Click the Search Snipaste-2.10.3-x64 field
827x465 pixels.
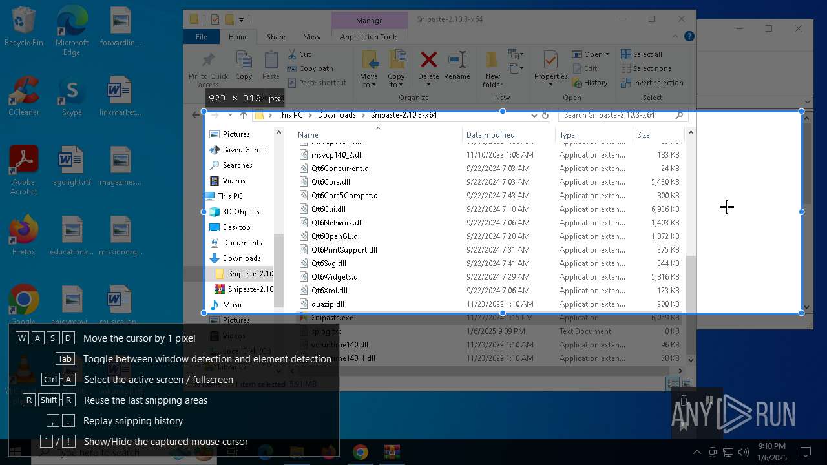tap(622, 115)
